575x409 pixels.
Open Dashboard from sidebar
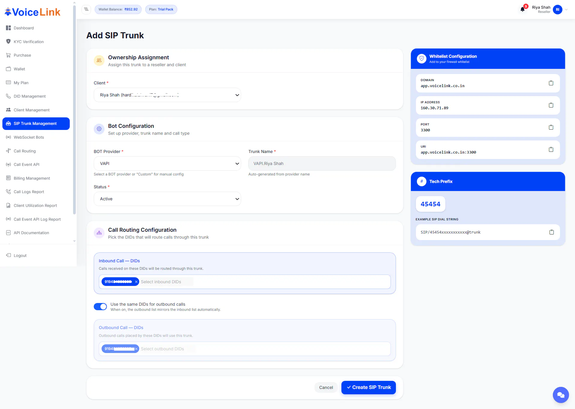[36, 28]
